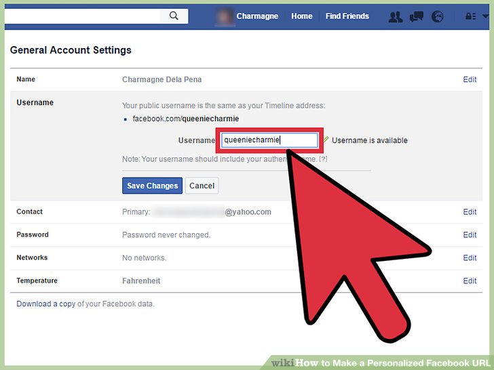Edit the Name setting

click(470, 79)
